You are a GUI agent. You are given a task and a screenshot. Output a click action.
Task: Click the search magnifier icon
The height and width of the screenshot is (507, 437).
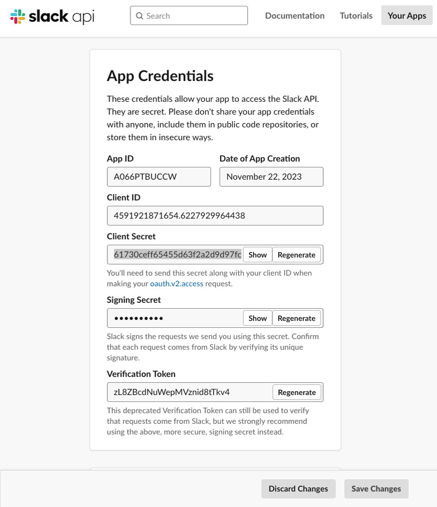(x=139, y=16)
